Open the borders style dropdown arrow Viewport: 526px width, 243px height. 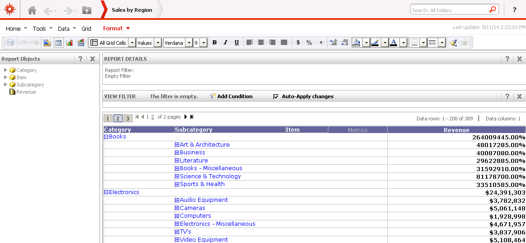pos(423,43)
